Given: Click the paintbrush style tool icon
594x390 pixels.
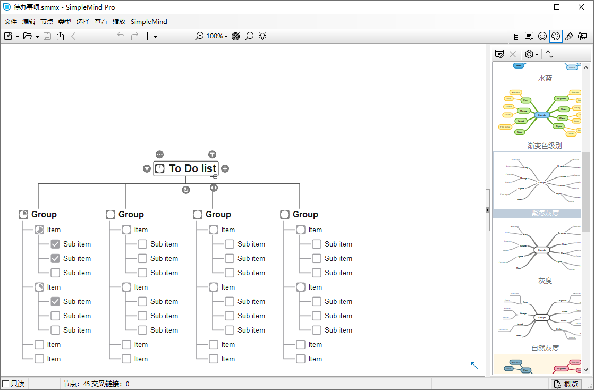Looking at the screenshot, I should click(x=569, y=36).
